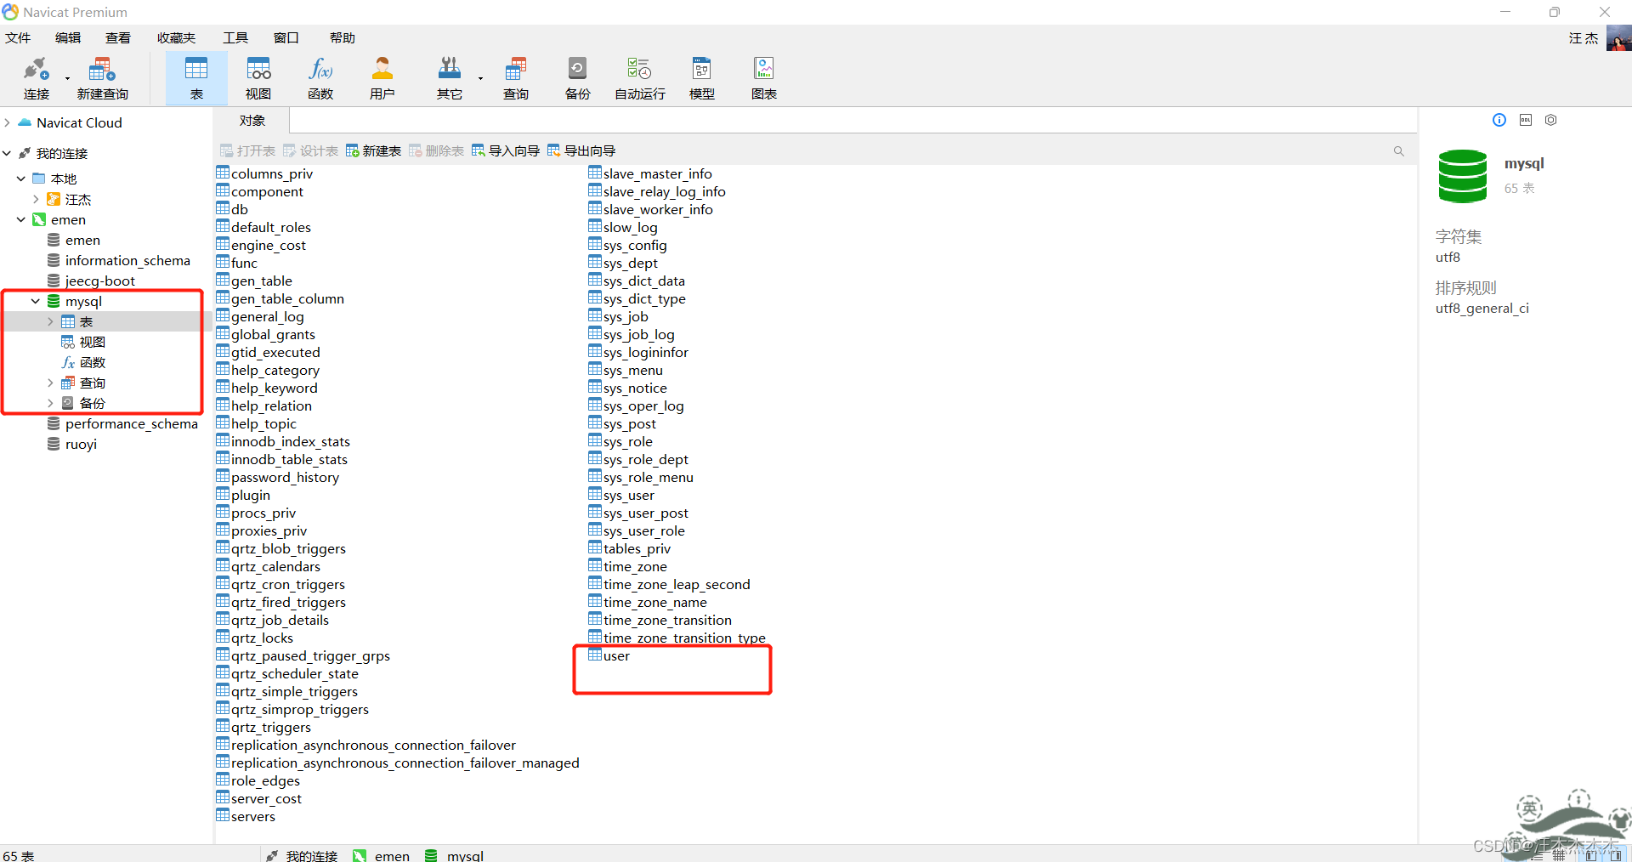This screenshot has height=862, width=1632.
Task: Switch to the 对象 tab
Action: [252, 121]
